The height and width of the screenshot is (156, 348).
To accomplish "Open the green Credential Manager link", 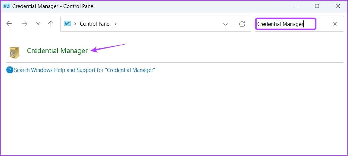I will (x=57, y=50).
